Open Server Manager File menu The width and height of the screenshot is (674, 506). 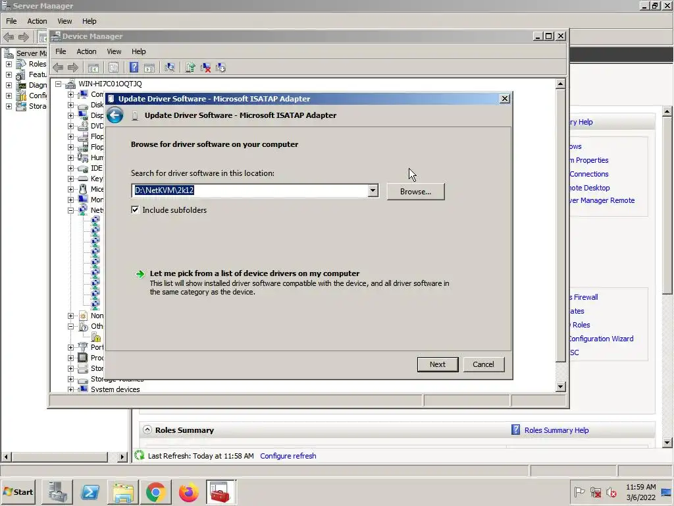click(12, 21)
